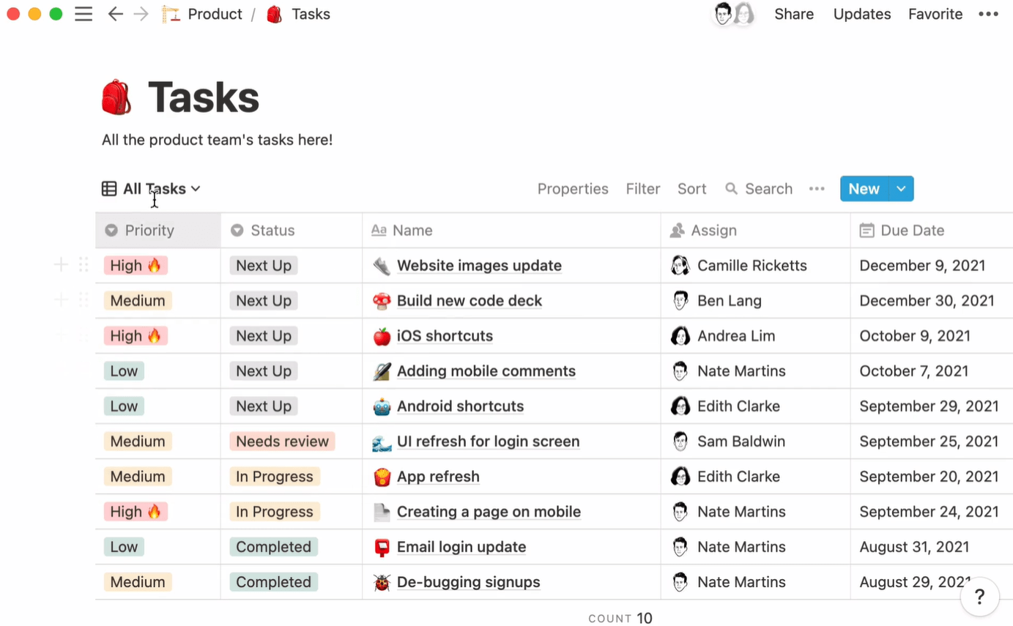Click the page icon of Creating a page on mobile
This screenshot has width=1013, height=626.
[x=382, y=512]
